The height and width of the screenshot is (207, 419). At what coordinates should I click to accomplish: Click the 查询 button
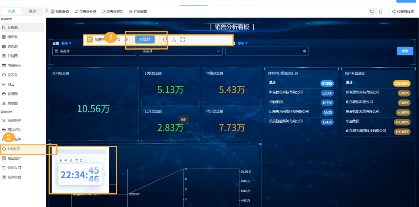(x=405, y=51)
